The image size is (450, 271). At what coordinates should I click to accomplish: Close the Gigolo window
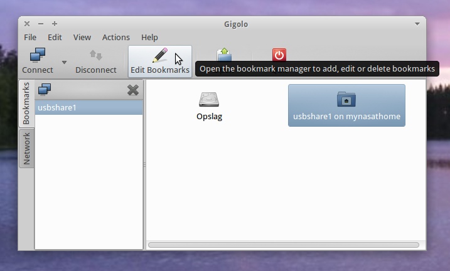pyautogui.click(x=27, y=24)
